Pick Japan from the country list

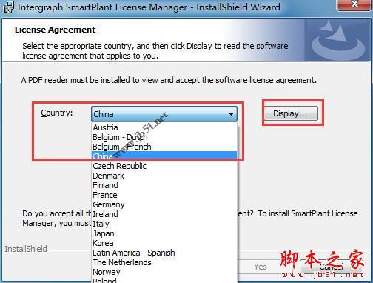point(164,233)
